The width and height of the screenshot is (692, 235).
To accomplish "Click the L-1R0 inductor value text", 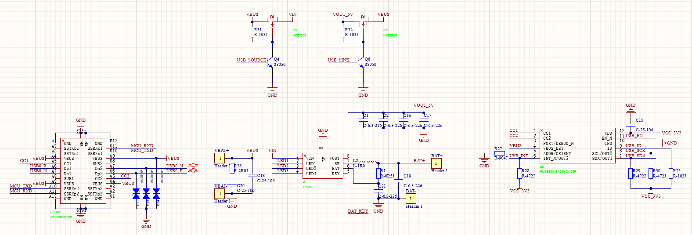I will click(x=359, y=166).
